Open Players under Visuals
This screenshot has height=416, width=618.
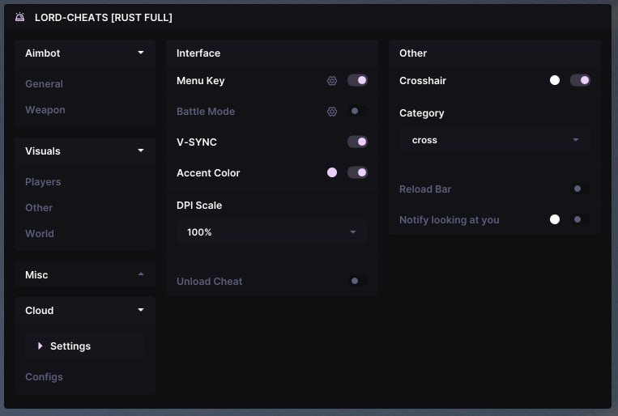43,182
